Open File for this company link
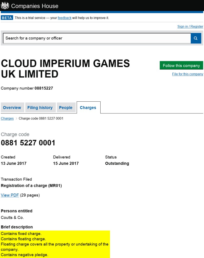 point(187,74)
